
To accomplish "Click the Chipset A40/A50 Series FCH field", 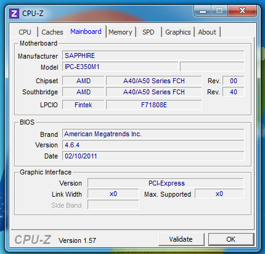I will (154, 81).
